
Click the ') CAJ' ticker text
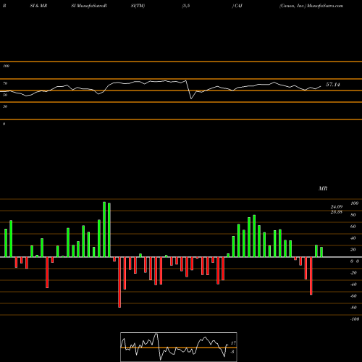point(237,6)
